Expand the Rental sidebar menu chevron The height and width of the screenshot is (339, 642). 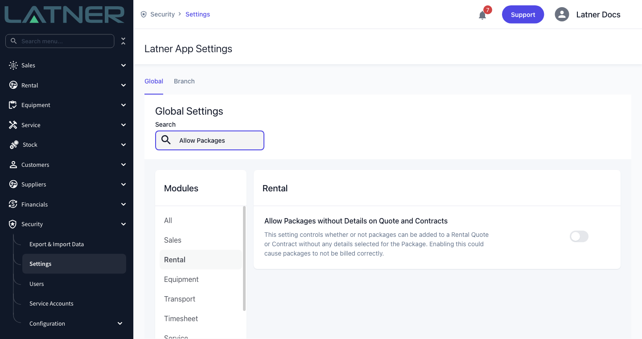pyautogui.click(x=123, y=85)
